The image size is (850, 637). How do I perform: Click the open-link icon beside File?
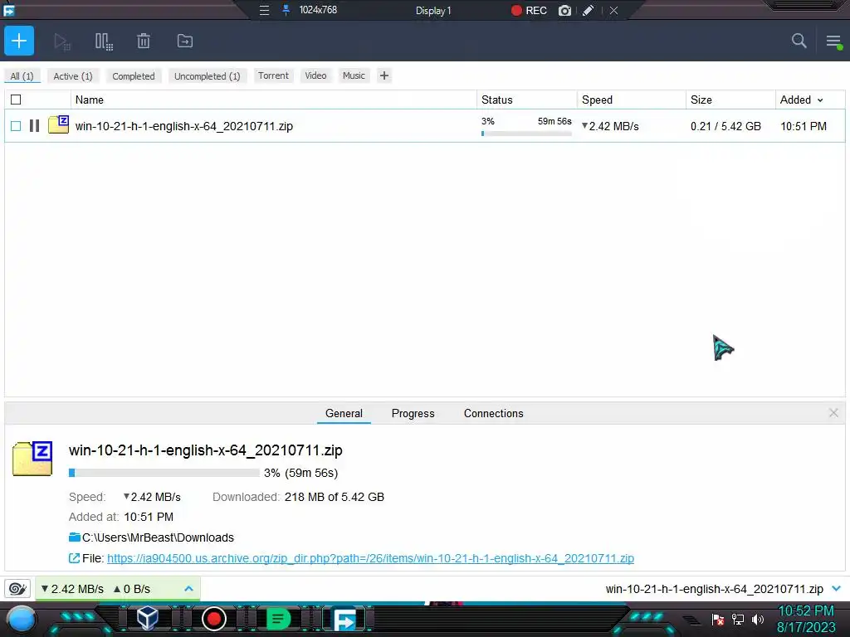(x=74, y=558)
